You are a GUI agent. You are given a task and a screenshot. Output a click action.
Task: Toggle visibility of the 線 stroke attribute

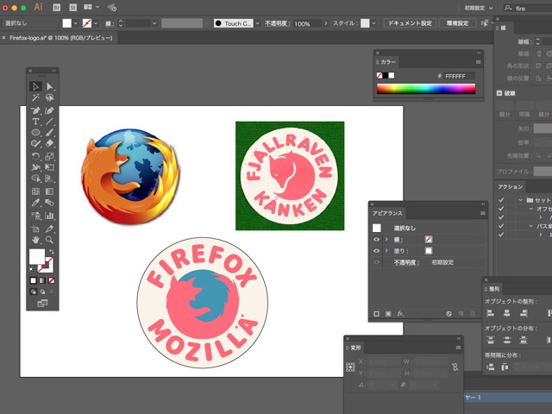point(376,240)
